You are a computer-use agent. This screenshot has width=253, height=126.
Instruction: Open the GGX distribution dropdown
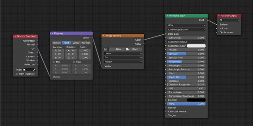click(186, 25)
